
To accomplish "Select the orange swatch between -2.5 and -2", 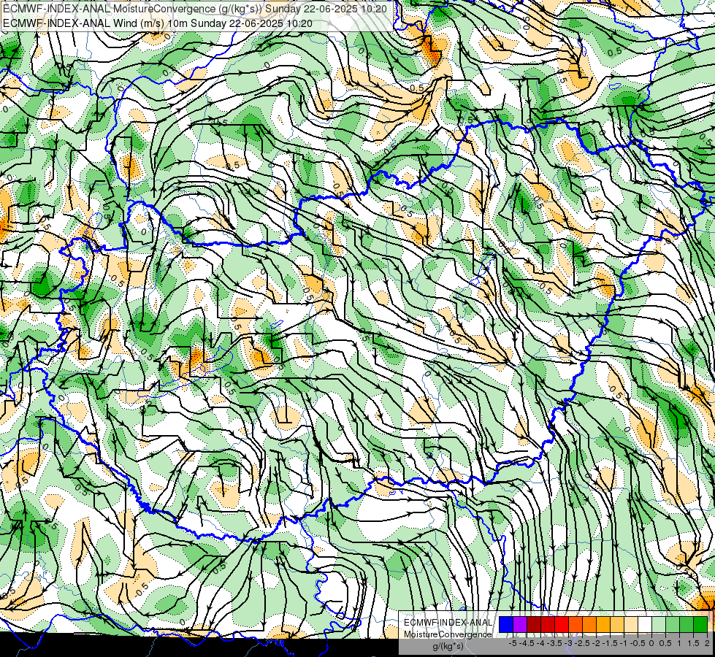I will click(x=589, y=624).
